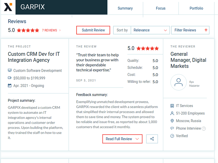Click the Verified checkmark icon

pos(172,136)
